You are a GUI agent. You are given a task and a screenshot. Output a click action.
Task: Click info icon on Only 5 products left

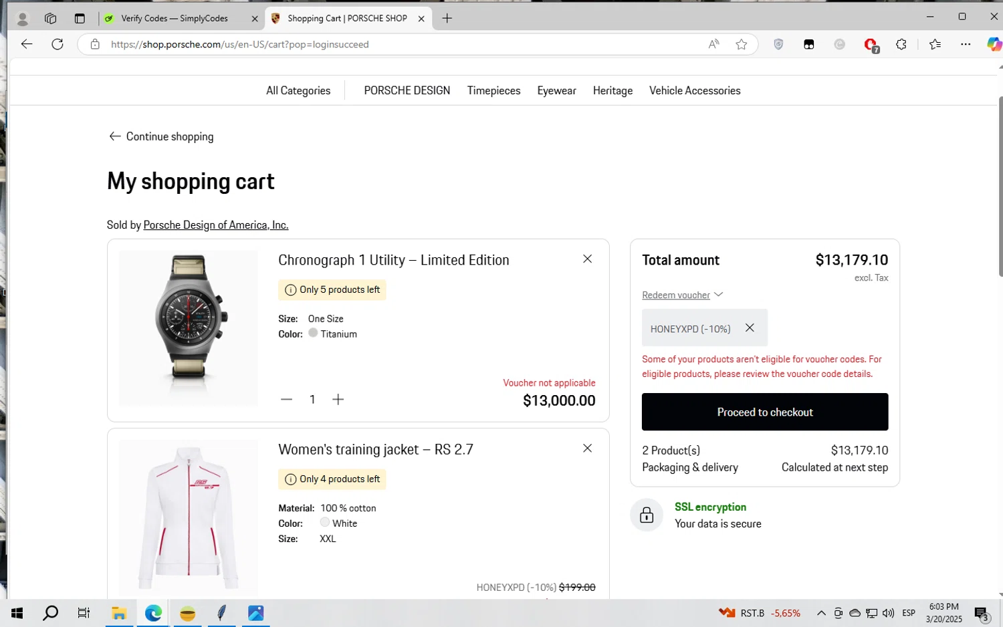tap(290, 290)
